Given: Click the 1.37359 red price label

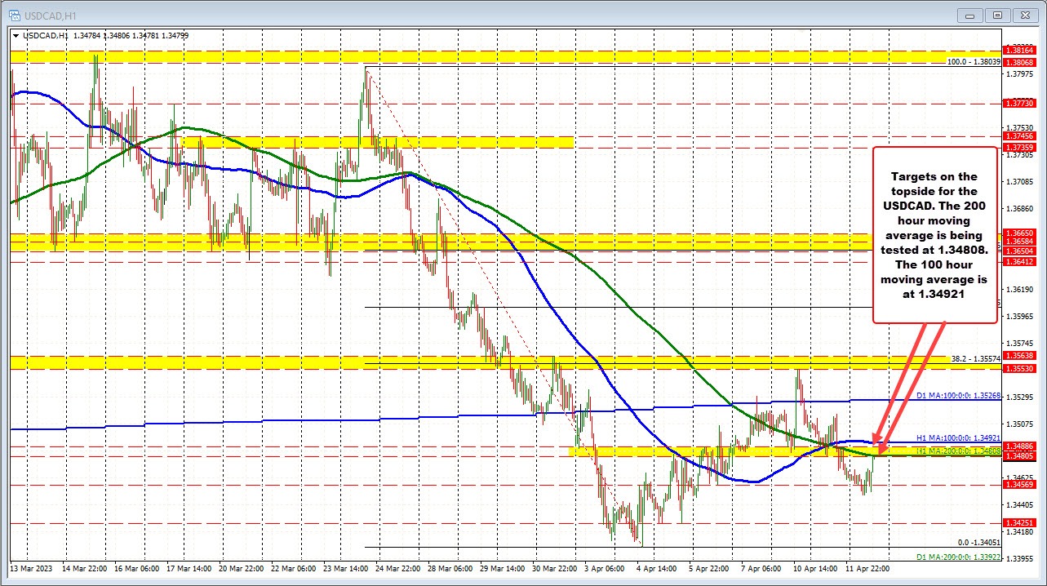Looking at the screenshot, I should 1020,148.
